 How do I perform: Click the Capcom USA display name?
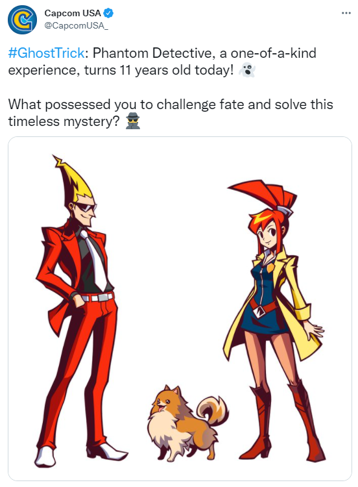point(73,14)
